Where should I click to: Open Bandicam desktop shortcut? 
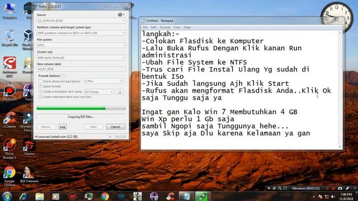[10, 93]
